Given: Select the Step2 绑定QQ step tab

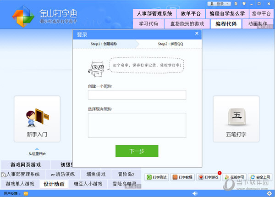Looking at the screenshot, I should 170,44.
